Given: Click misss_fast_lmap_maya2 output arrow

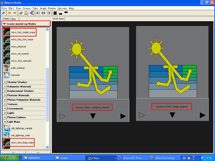Looking at the screenshot, I should 203,115.
